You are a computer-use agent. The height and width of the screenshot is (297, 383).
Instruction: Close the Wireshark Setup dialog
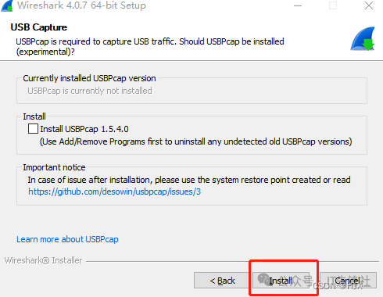pyautogui.click(x=369, y=5)
